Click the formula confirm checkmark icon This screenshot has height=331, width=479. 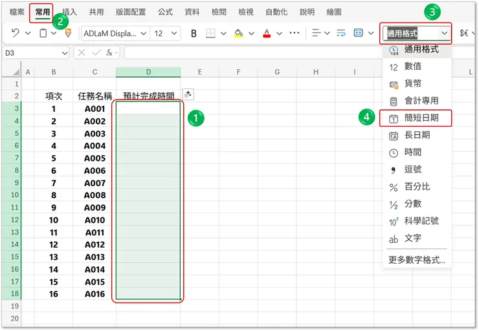tap(96, 53)
